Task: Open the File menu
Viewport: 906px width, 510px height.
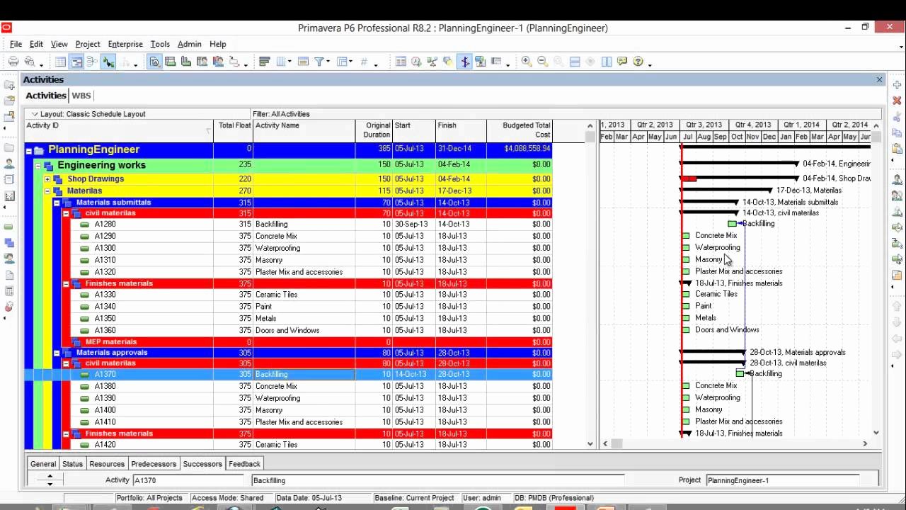Action: pyautogui.click(x=16, y=44)
